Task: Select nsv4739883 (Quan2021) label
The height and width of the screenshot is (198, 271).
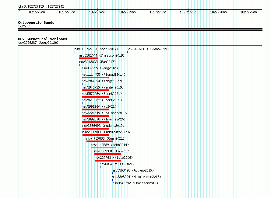Action: [x=105, y=138]
